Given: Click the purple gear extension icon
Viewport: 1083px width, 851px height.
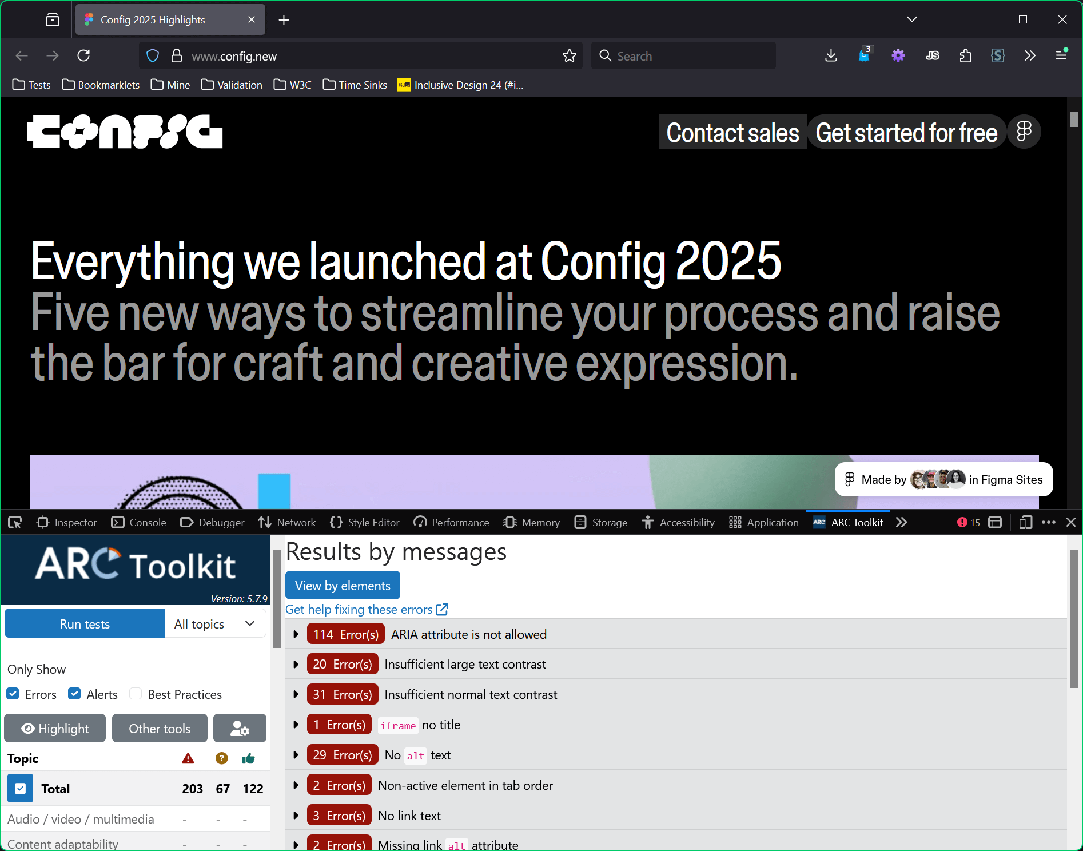Looking at the screenshot, I should 898,55.
